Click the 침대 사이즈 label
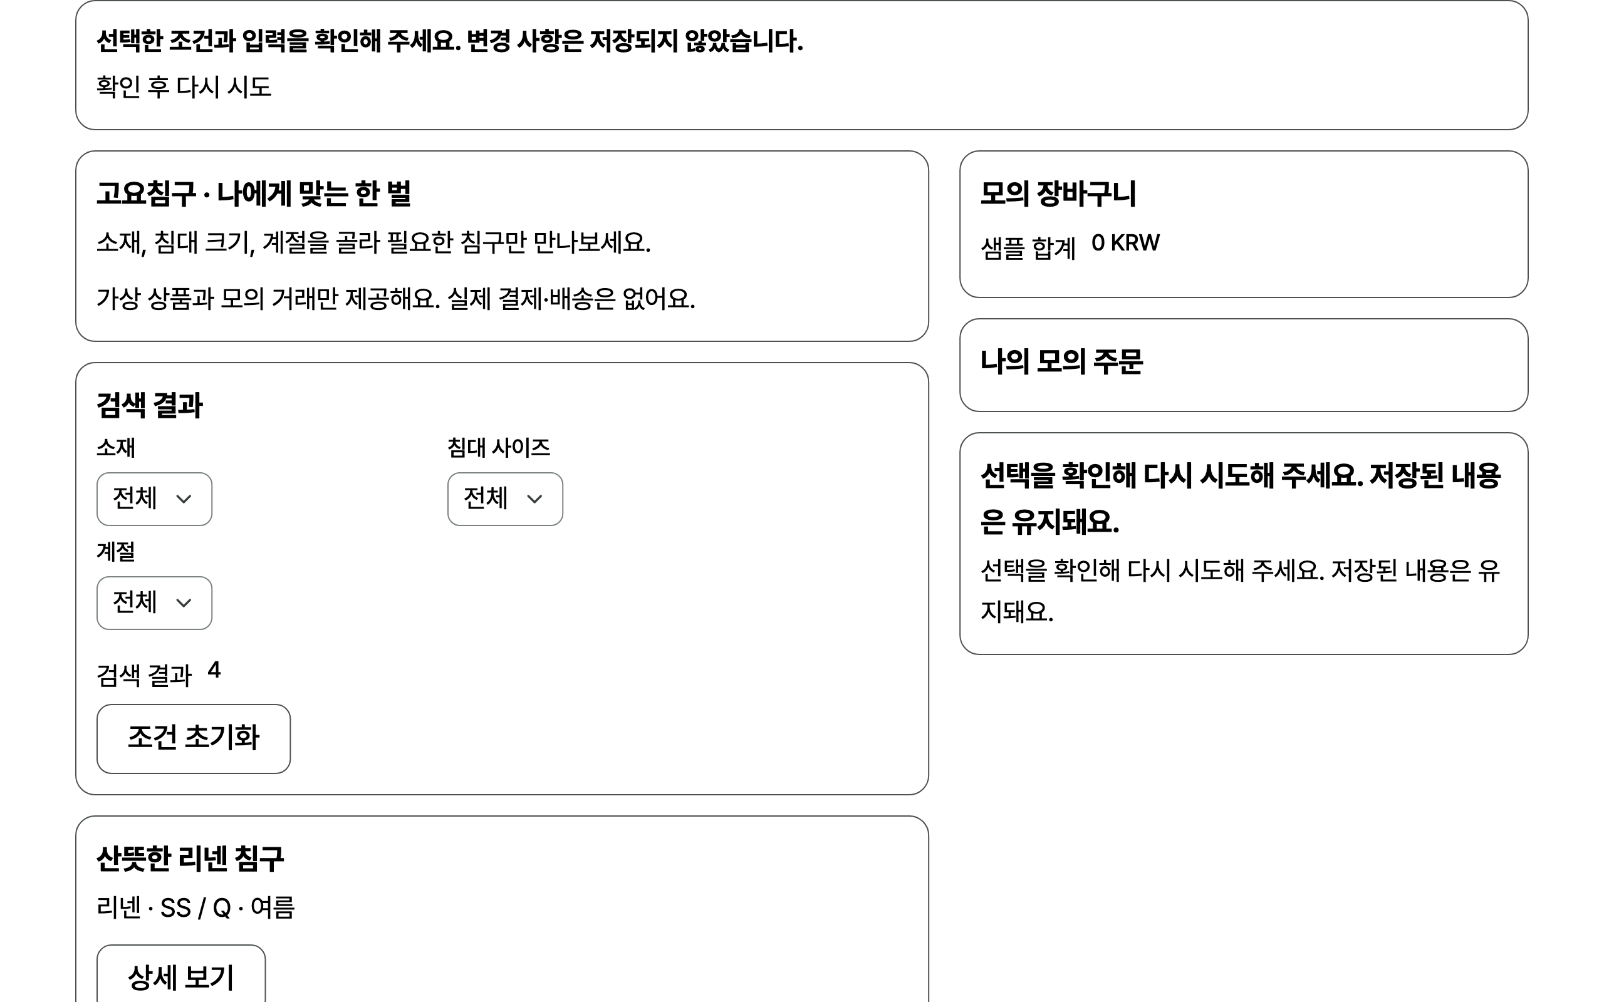The image size is (1604, 1002). pos(499,448)
